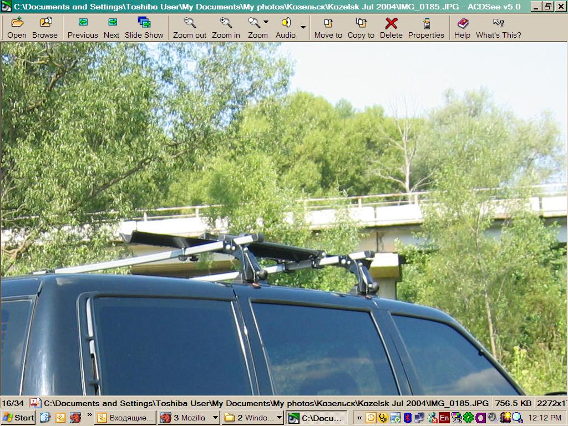This screenshot has width=568, height=426.
Task: Delete the current image
Action: [391, 28]
